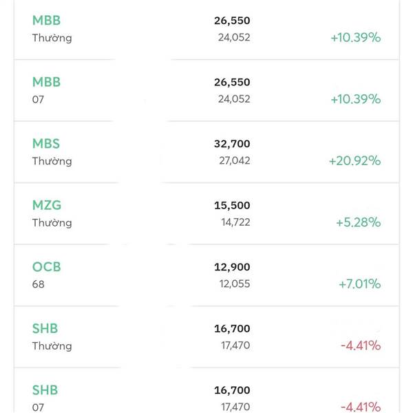Select SHB ticker in the Thường row

point(45,328)
